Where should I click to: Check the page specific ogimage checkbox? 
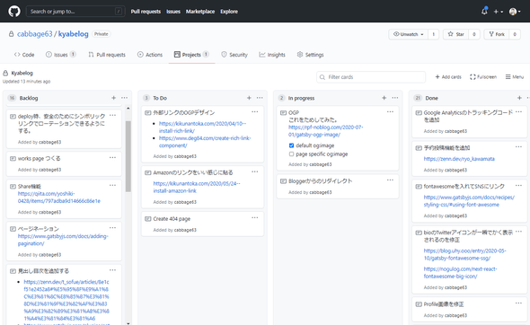[291, 154]
